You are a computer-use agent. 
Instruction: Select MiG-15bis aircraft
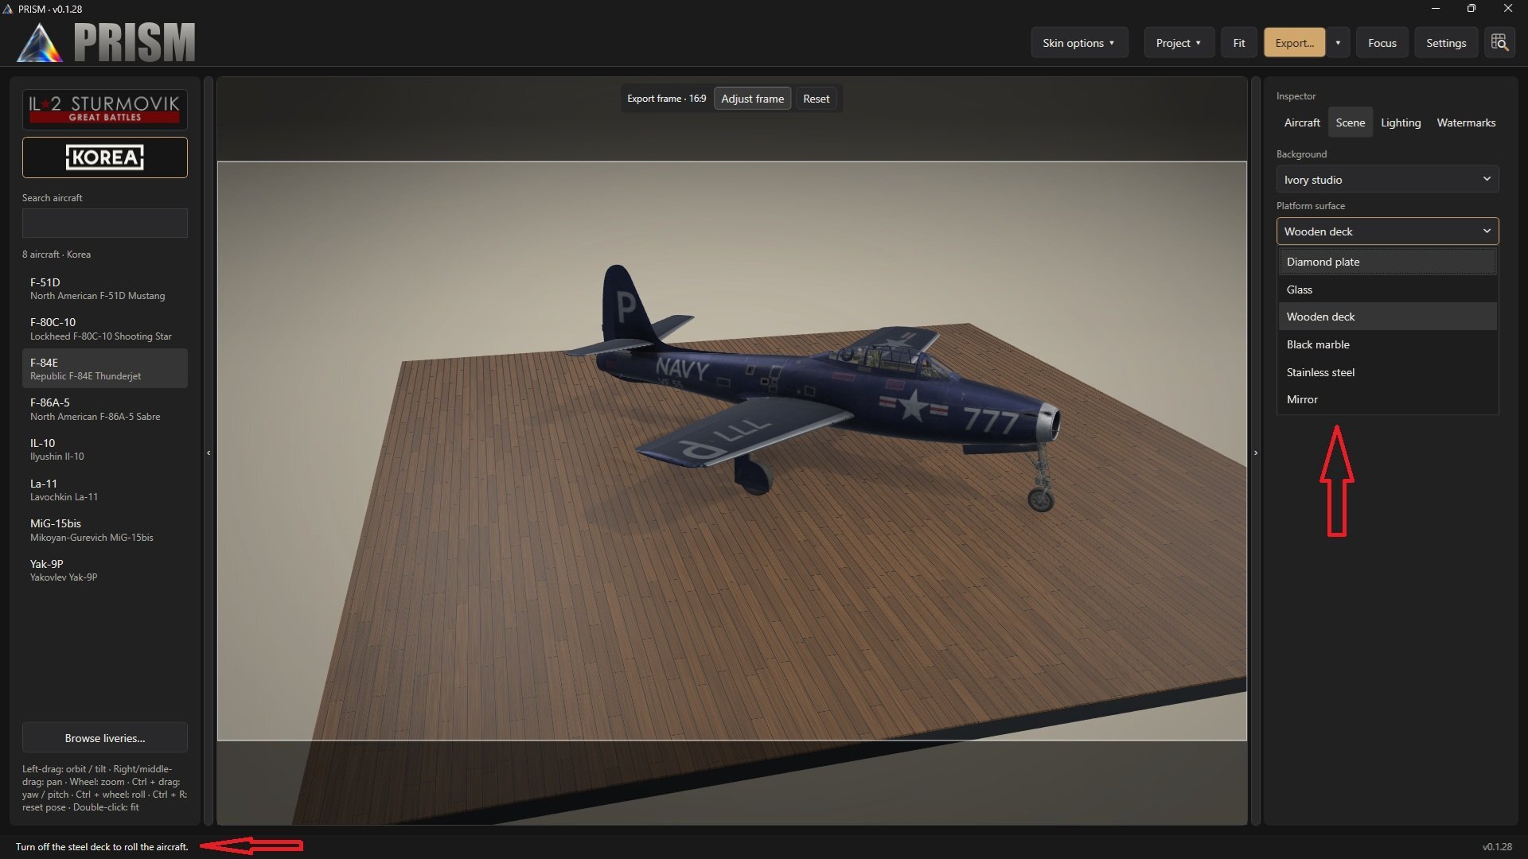(x=105, y=530)
